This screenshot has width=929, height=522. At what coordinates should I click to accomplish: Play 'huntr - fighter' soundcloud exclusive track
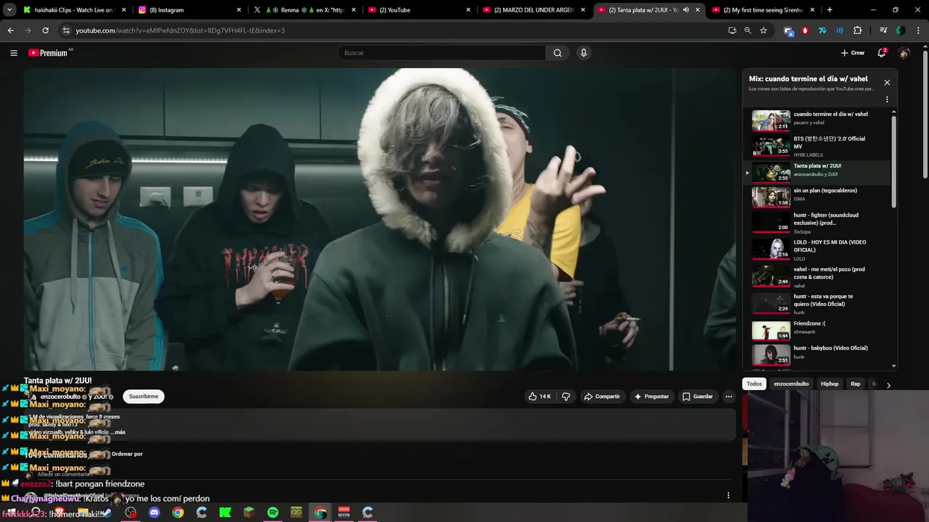pyautogui.click(x=820, y=223)
